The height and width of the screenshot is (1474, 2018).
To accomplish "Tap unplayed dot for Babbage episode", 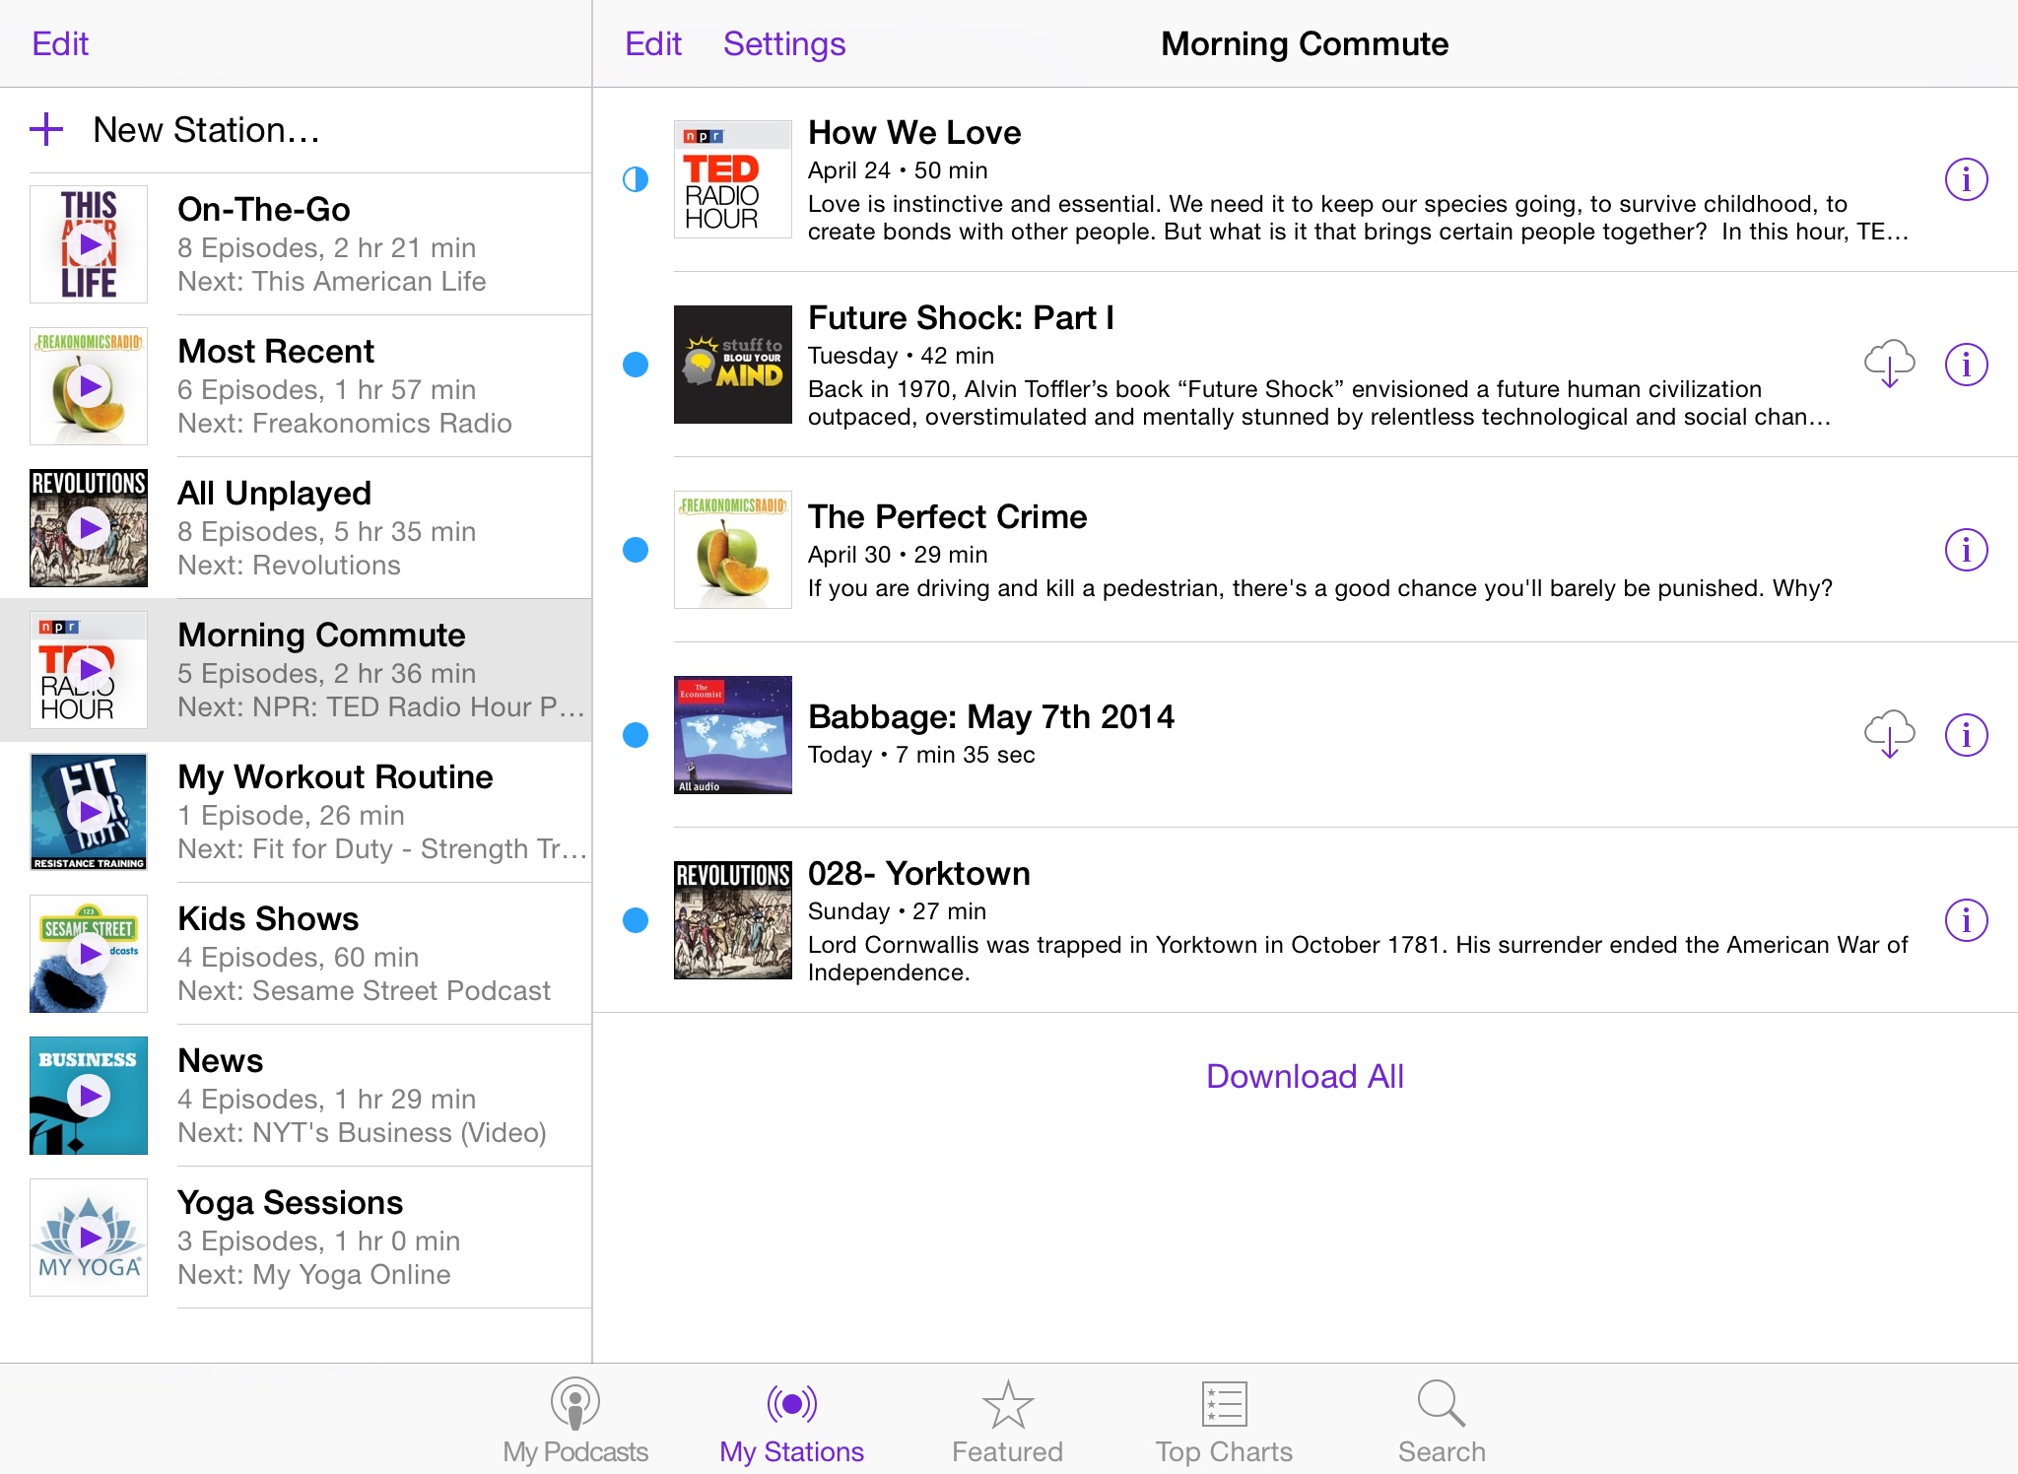I will pos(636,735).
